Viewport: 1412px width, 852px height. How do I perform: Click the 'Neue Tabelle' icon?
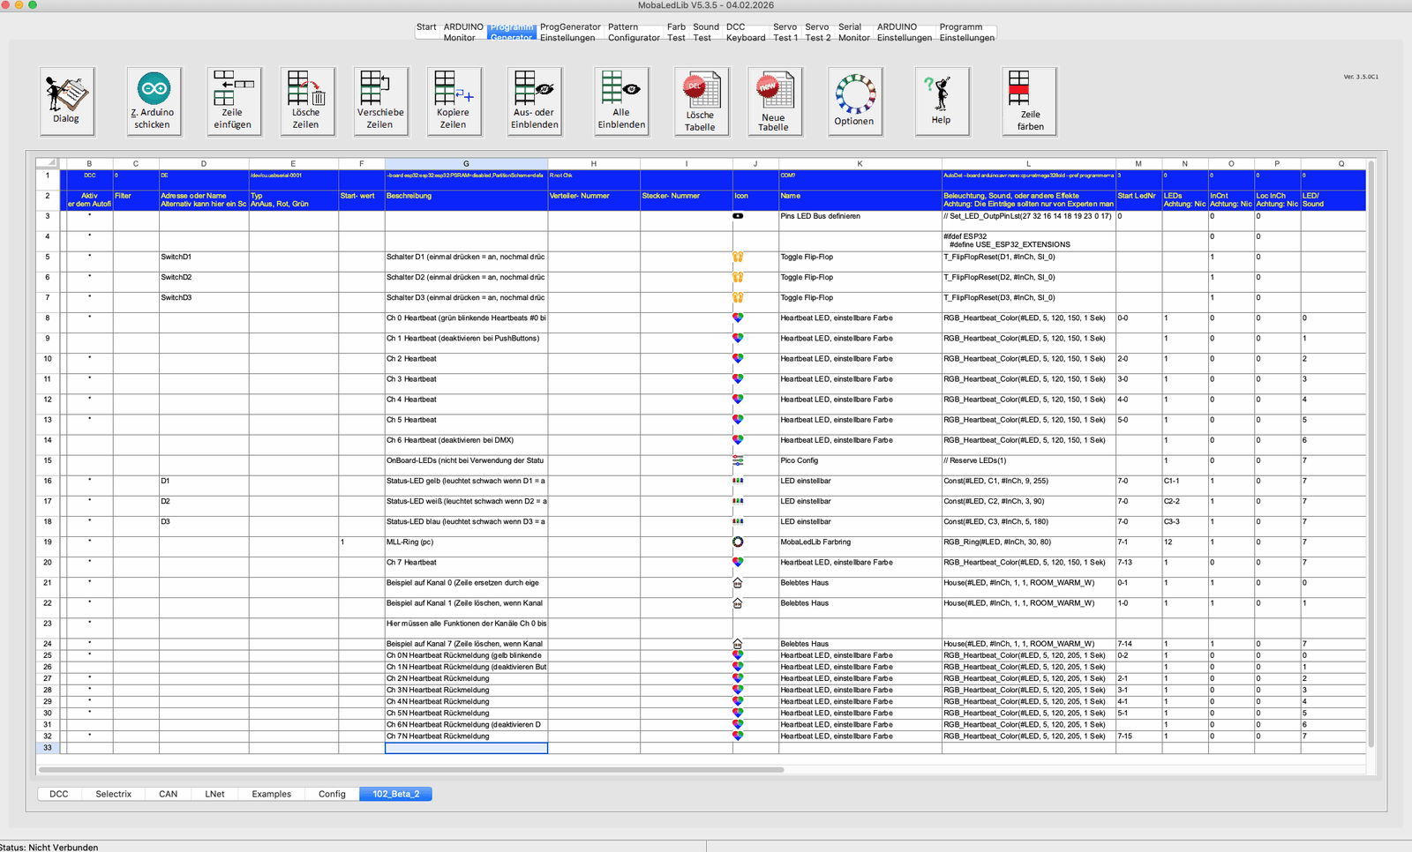(774, 101)
